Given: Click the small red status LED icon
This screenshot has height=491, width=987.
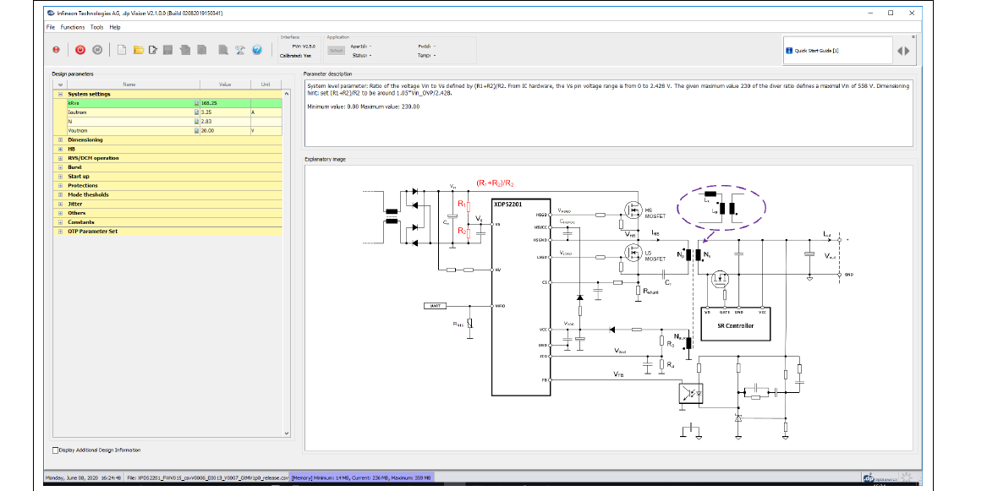Looking at the screenshot, I should (x=56, y=51).
